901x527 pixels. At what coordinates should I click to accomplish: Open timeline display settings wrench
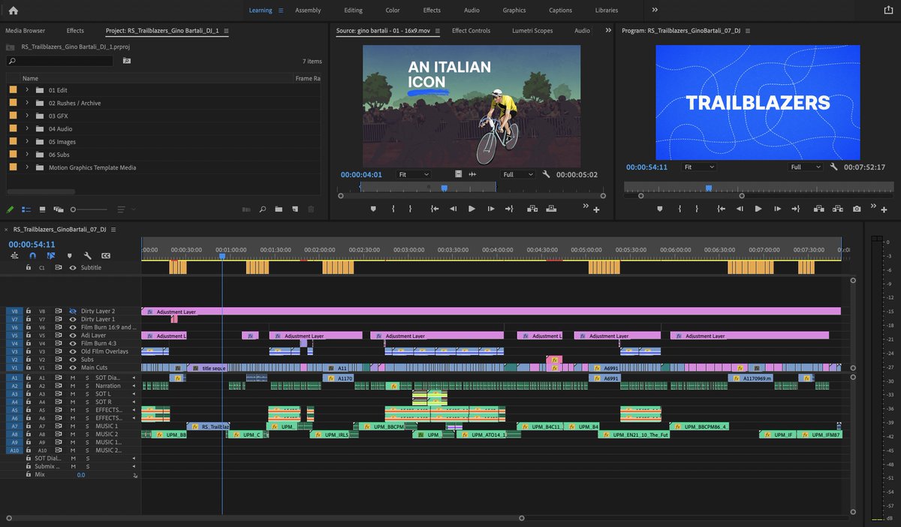88,256
